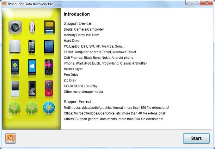Click the iPhone icon
Image resolution: width=215 pixels, height=149 pixels.
pyautogui.click(x=32, y=46)
